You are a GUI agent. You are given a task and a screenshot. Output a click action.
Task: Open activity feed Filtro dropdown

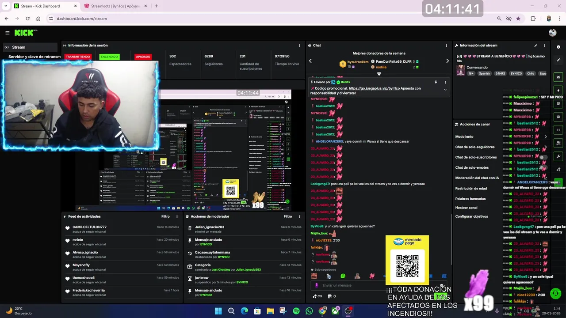click(x=165, y=216)
